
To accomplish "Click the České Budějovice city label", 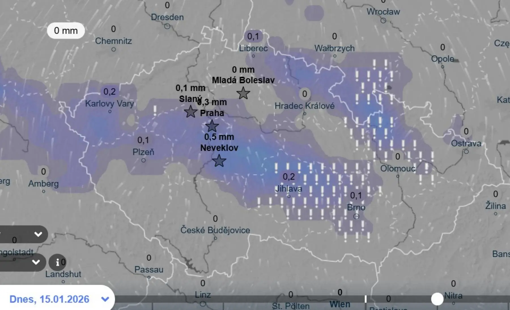I will click(215, 230).
